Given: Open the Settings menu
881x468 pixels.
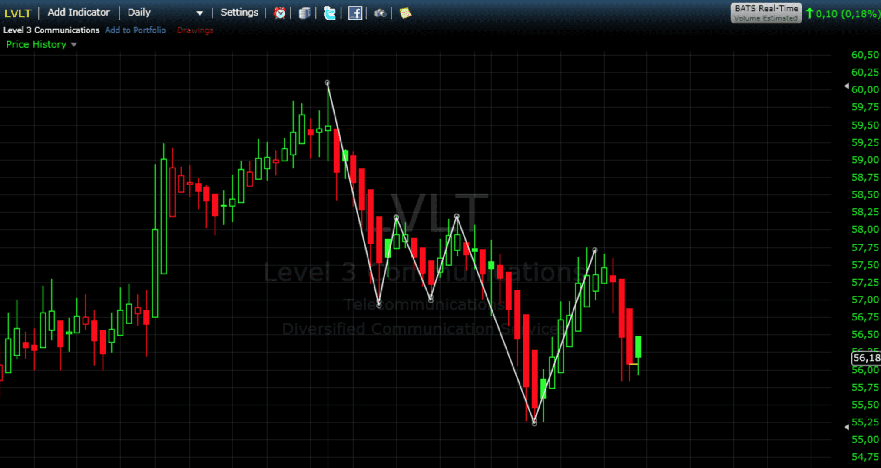Looking at the screenshot, I should pyautogui.click(x=239, y=13).
